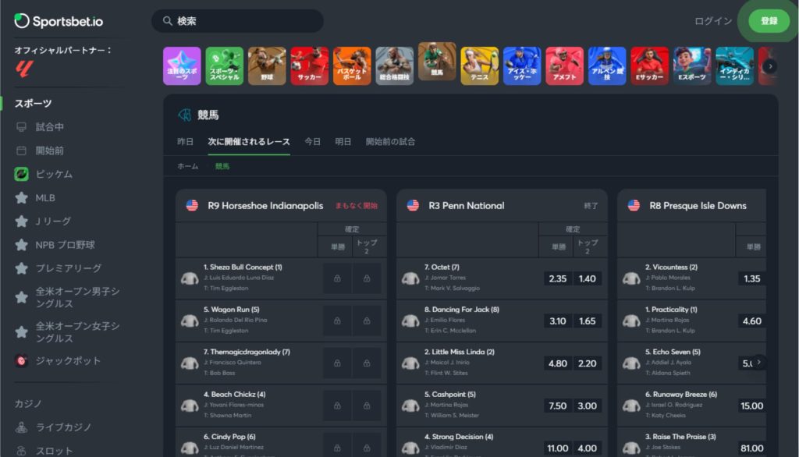Open Jリーグ in the sidebar

pyautogui.click(x=52, y=221)
